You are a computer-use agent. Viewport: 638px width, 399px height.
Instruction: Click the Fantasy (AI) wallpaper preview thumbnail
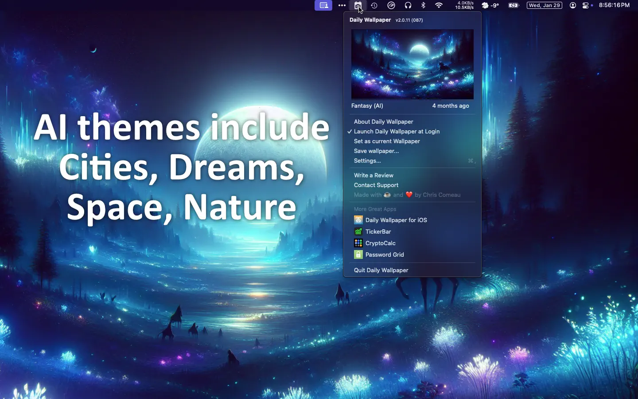coord(412,64)
